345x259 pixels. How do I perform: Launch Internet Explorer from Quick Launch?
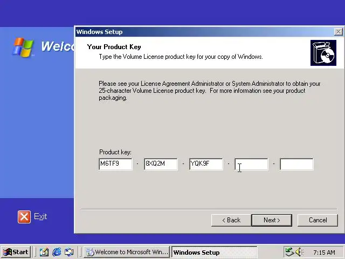tap(57, 252)
